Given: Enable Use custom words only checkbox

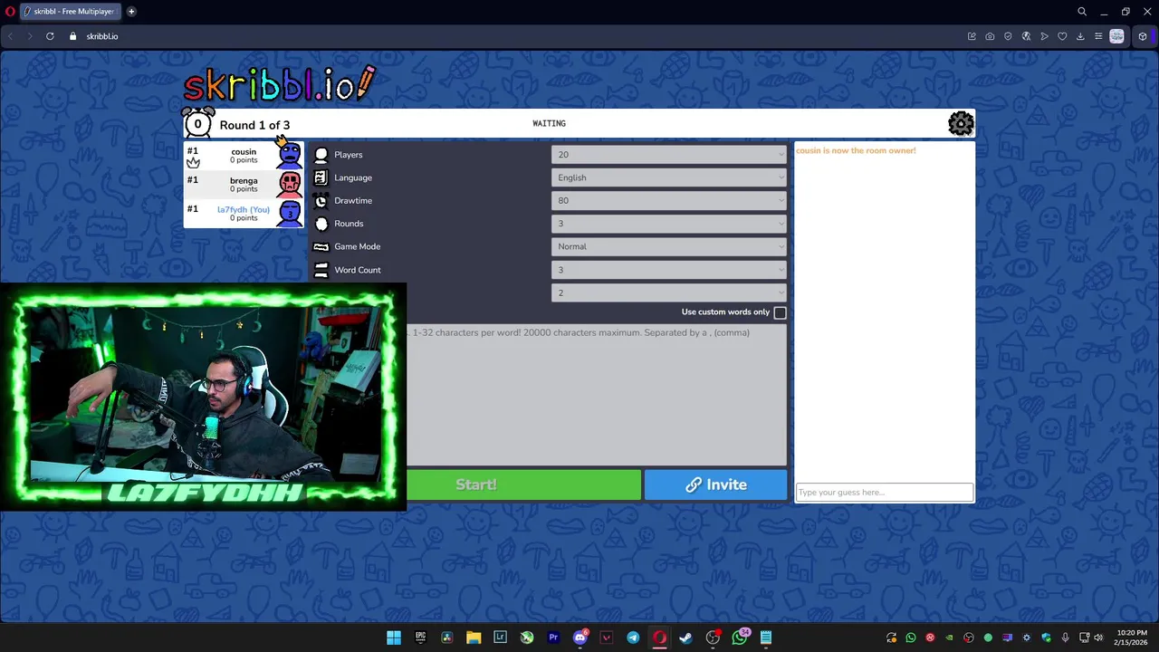Looking at the screenshot, I should [780, 312].
